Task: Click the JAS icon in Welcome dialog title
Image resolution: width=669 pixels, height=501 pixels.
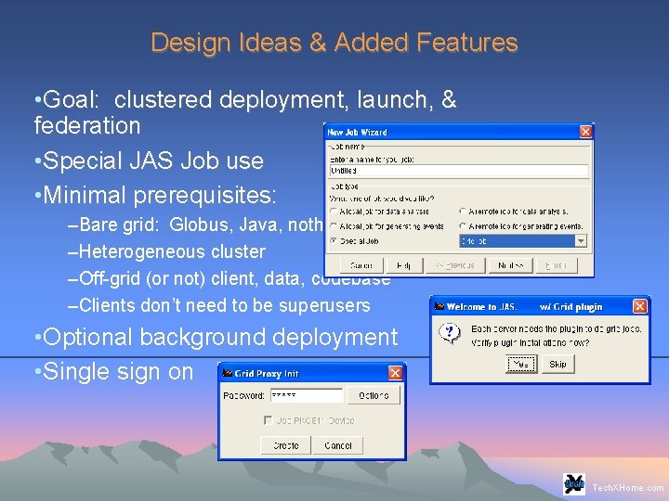Action: 439,306
